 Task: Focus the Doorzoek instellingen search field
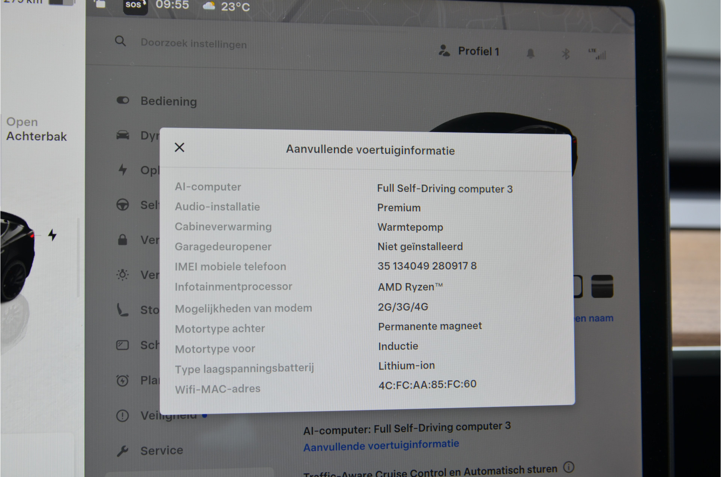tap(193, 44)
